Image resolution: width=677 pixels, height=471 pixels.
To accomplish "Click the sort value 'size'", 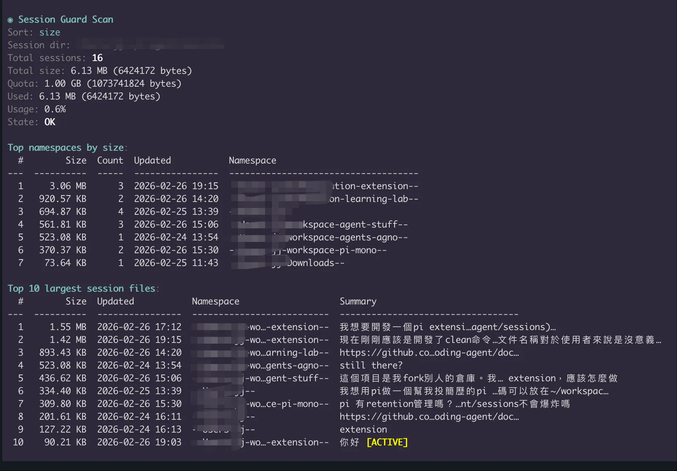I will click(50, 32).
